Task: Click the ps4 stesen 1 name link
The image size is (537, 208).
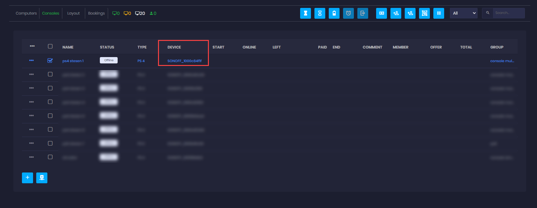Action: tap(73, 61)
